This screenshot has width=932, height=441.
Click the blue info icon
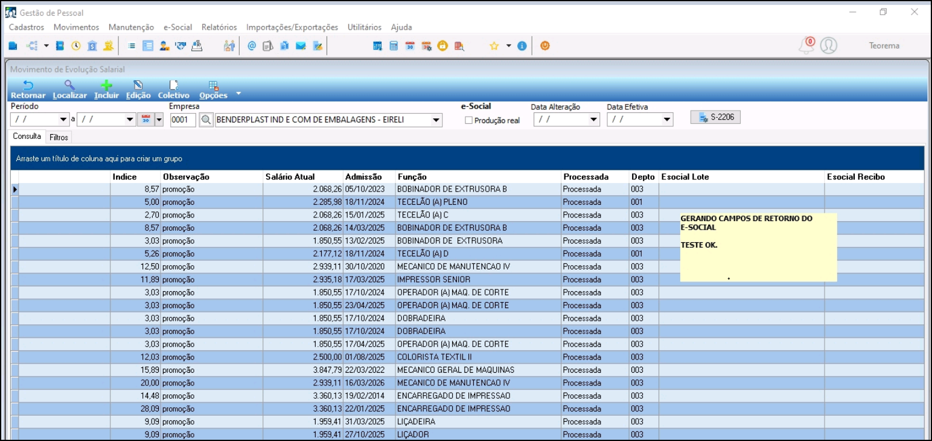(522, 45)
